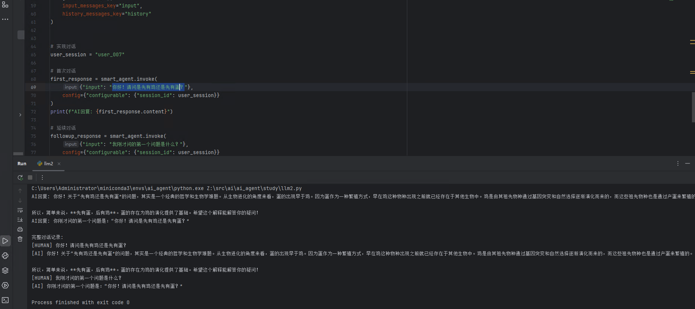Click line number 69 in the gutter
Viewport: 695px width, 309px height.
pos(33,87)
